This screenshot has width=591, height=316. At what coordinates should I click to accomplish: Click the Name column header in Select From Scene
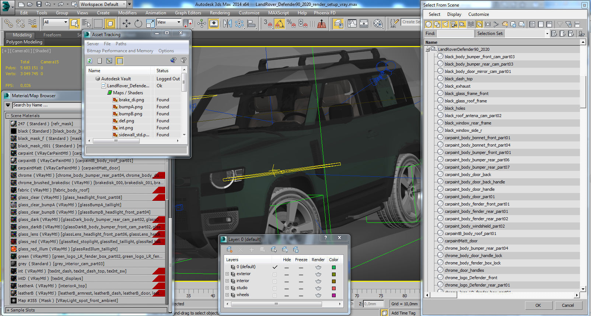pos(502,42)
